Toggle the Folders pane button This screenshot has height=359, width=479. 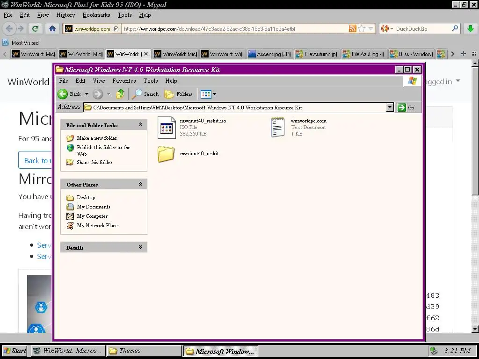point(178,94)
